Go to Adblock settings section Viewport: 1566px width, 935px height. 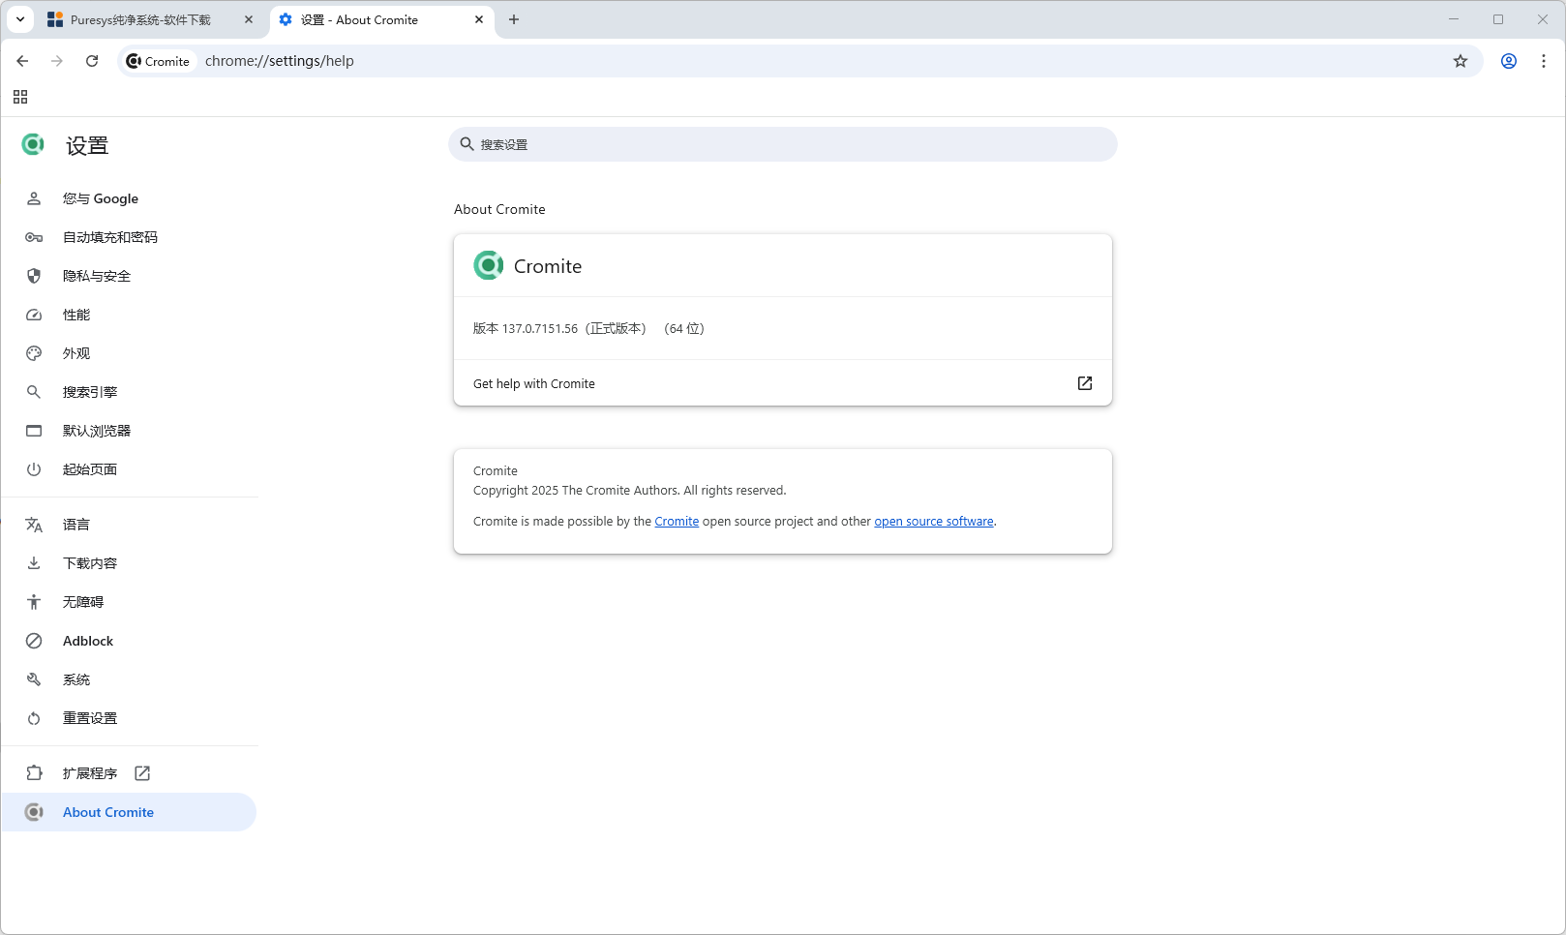click(x=88, y=641)
